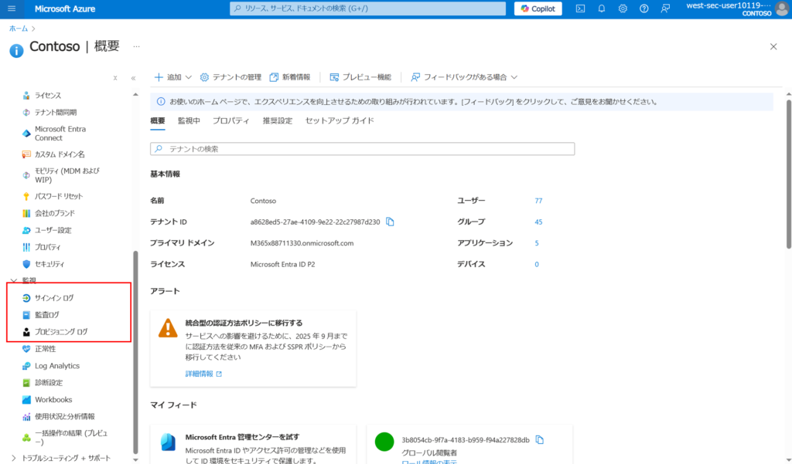792x464 pixels.
Task: Open the feedback icon in top bar
Action: pos(665,8)
